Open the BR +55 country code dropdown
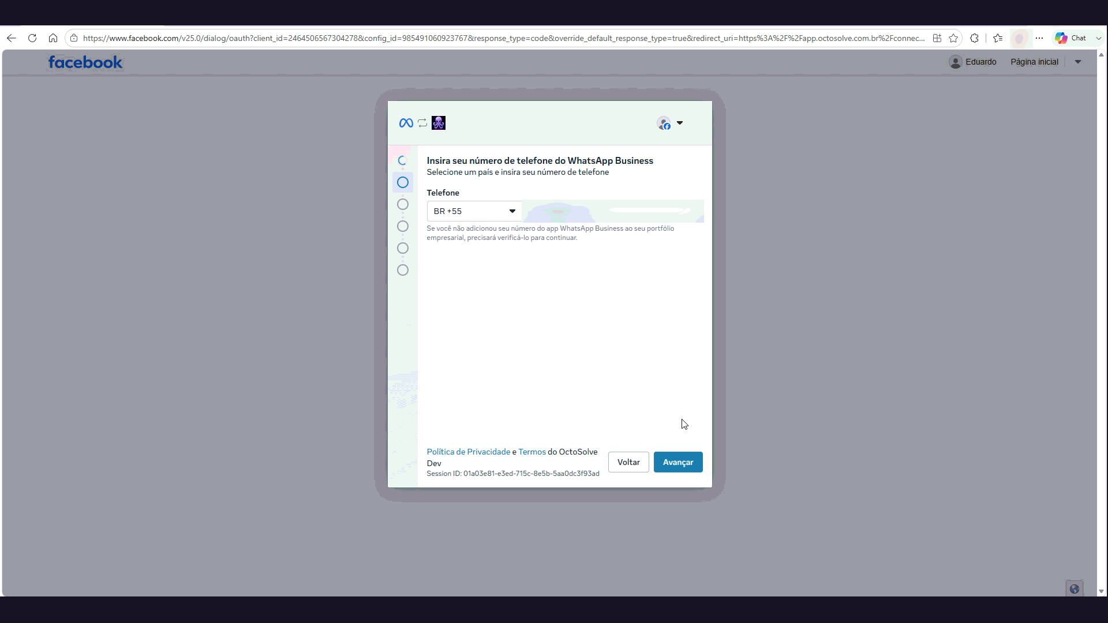1108x623 pixels. pos(474,211)
